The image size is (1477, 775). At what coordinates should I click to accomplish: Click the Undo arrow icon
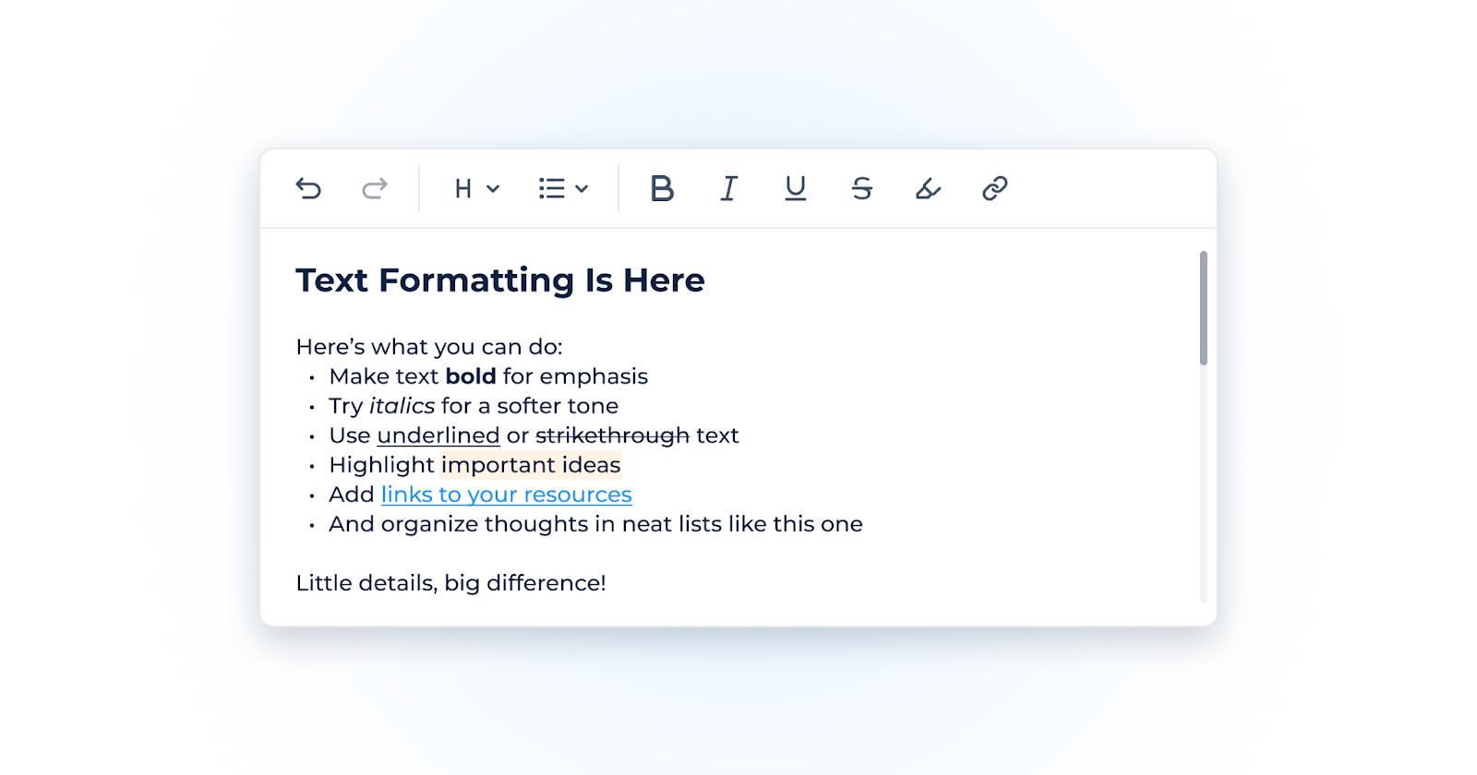[x=308, y=189]
